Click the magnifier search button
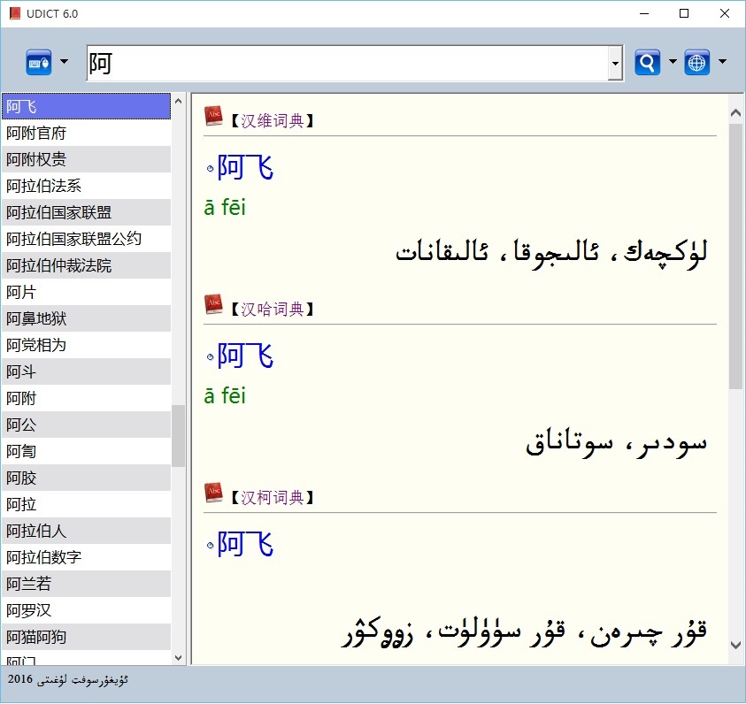This screenshot has width=746, height=704. (648, 63)
